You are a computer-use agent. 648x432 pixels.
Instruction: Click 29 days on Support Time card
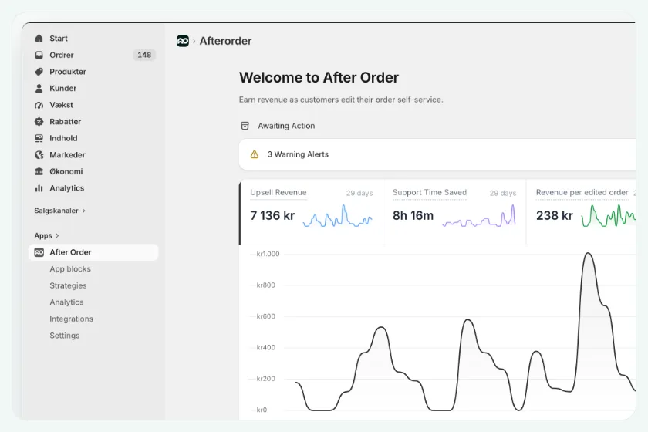(503, 193)
